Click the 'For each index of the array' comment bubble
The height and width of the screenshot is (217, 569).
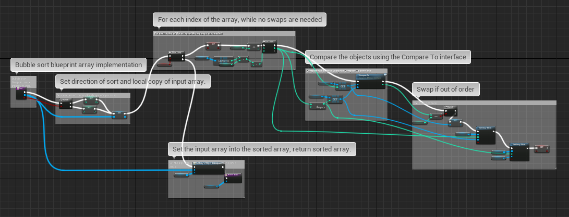pos(239,20)
